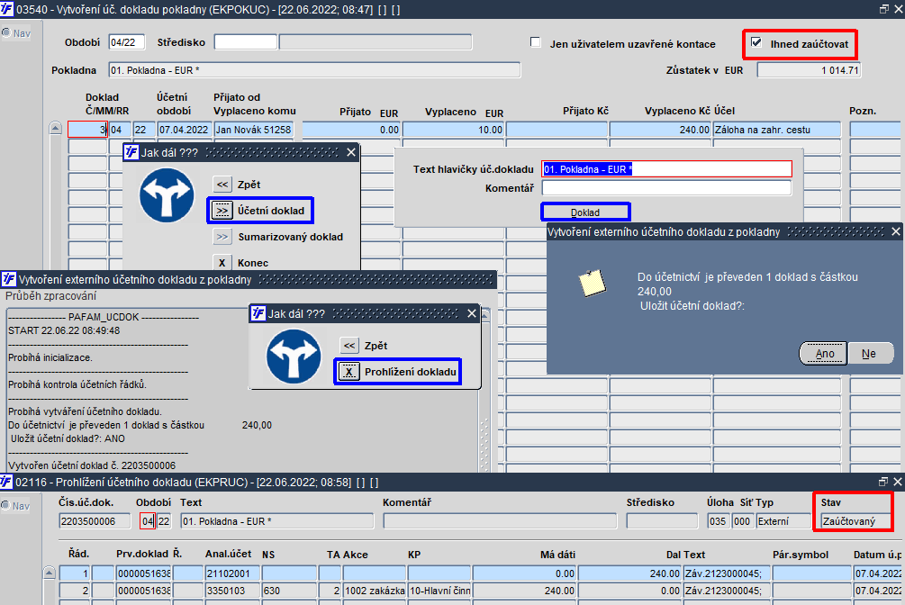Click the Doklad button
The image size is (905, 605).
tap(585, 212)
